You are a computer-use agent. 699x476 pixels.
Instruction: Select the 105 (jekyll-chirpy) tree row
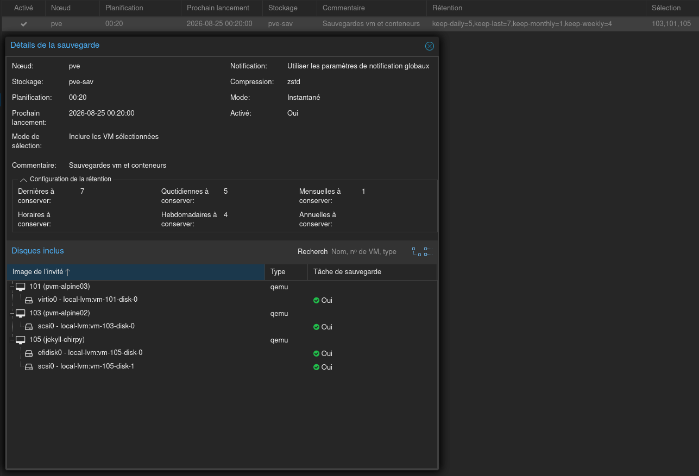(222, 340)
